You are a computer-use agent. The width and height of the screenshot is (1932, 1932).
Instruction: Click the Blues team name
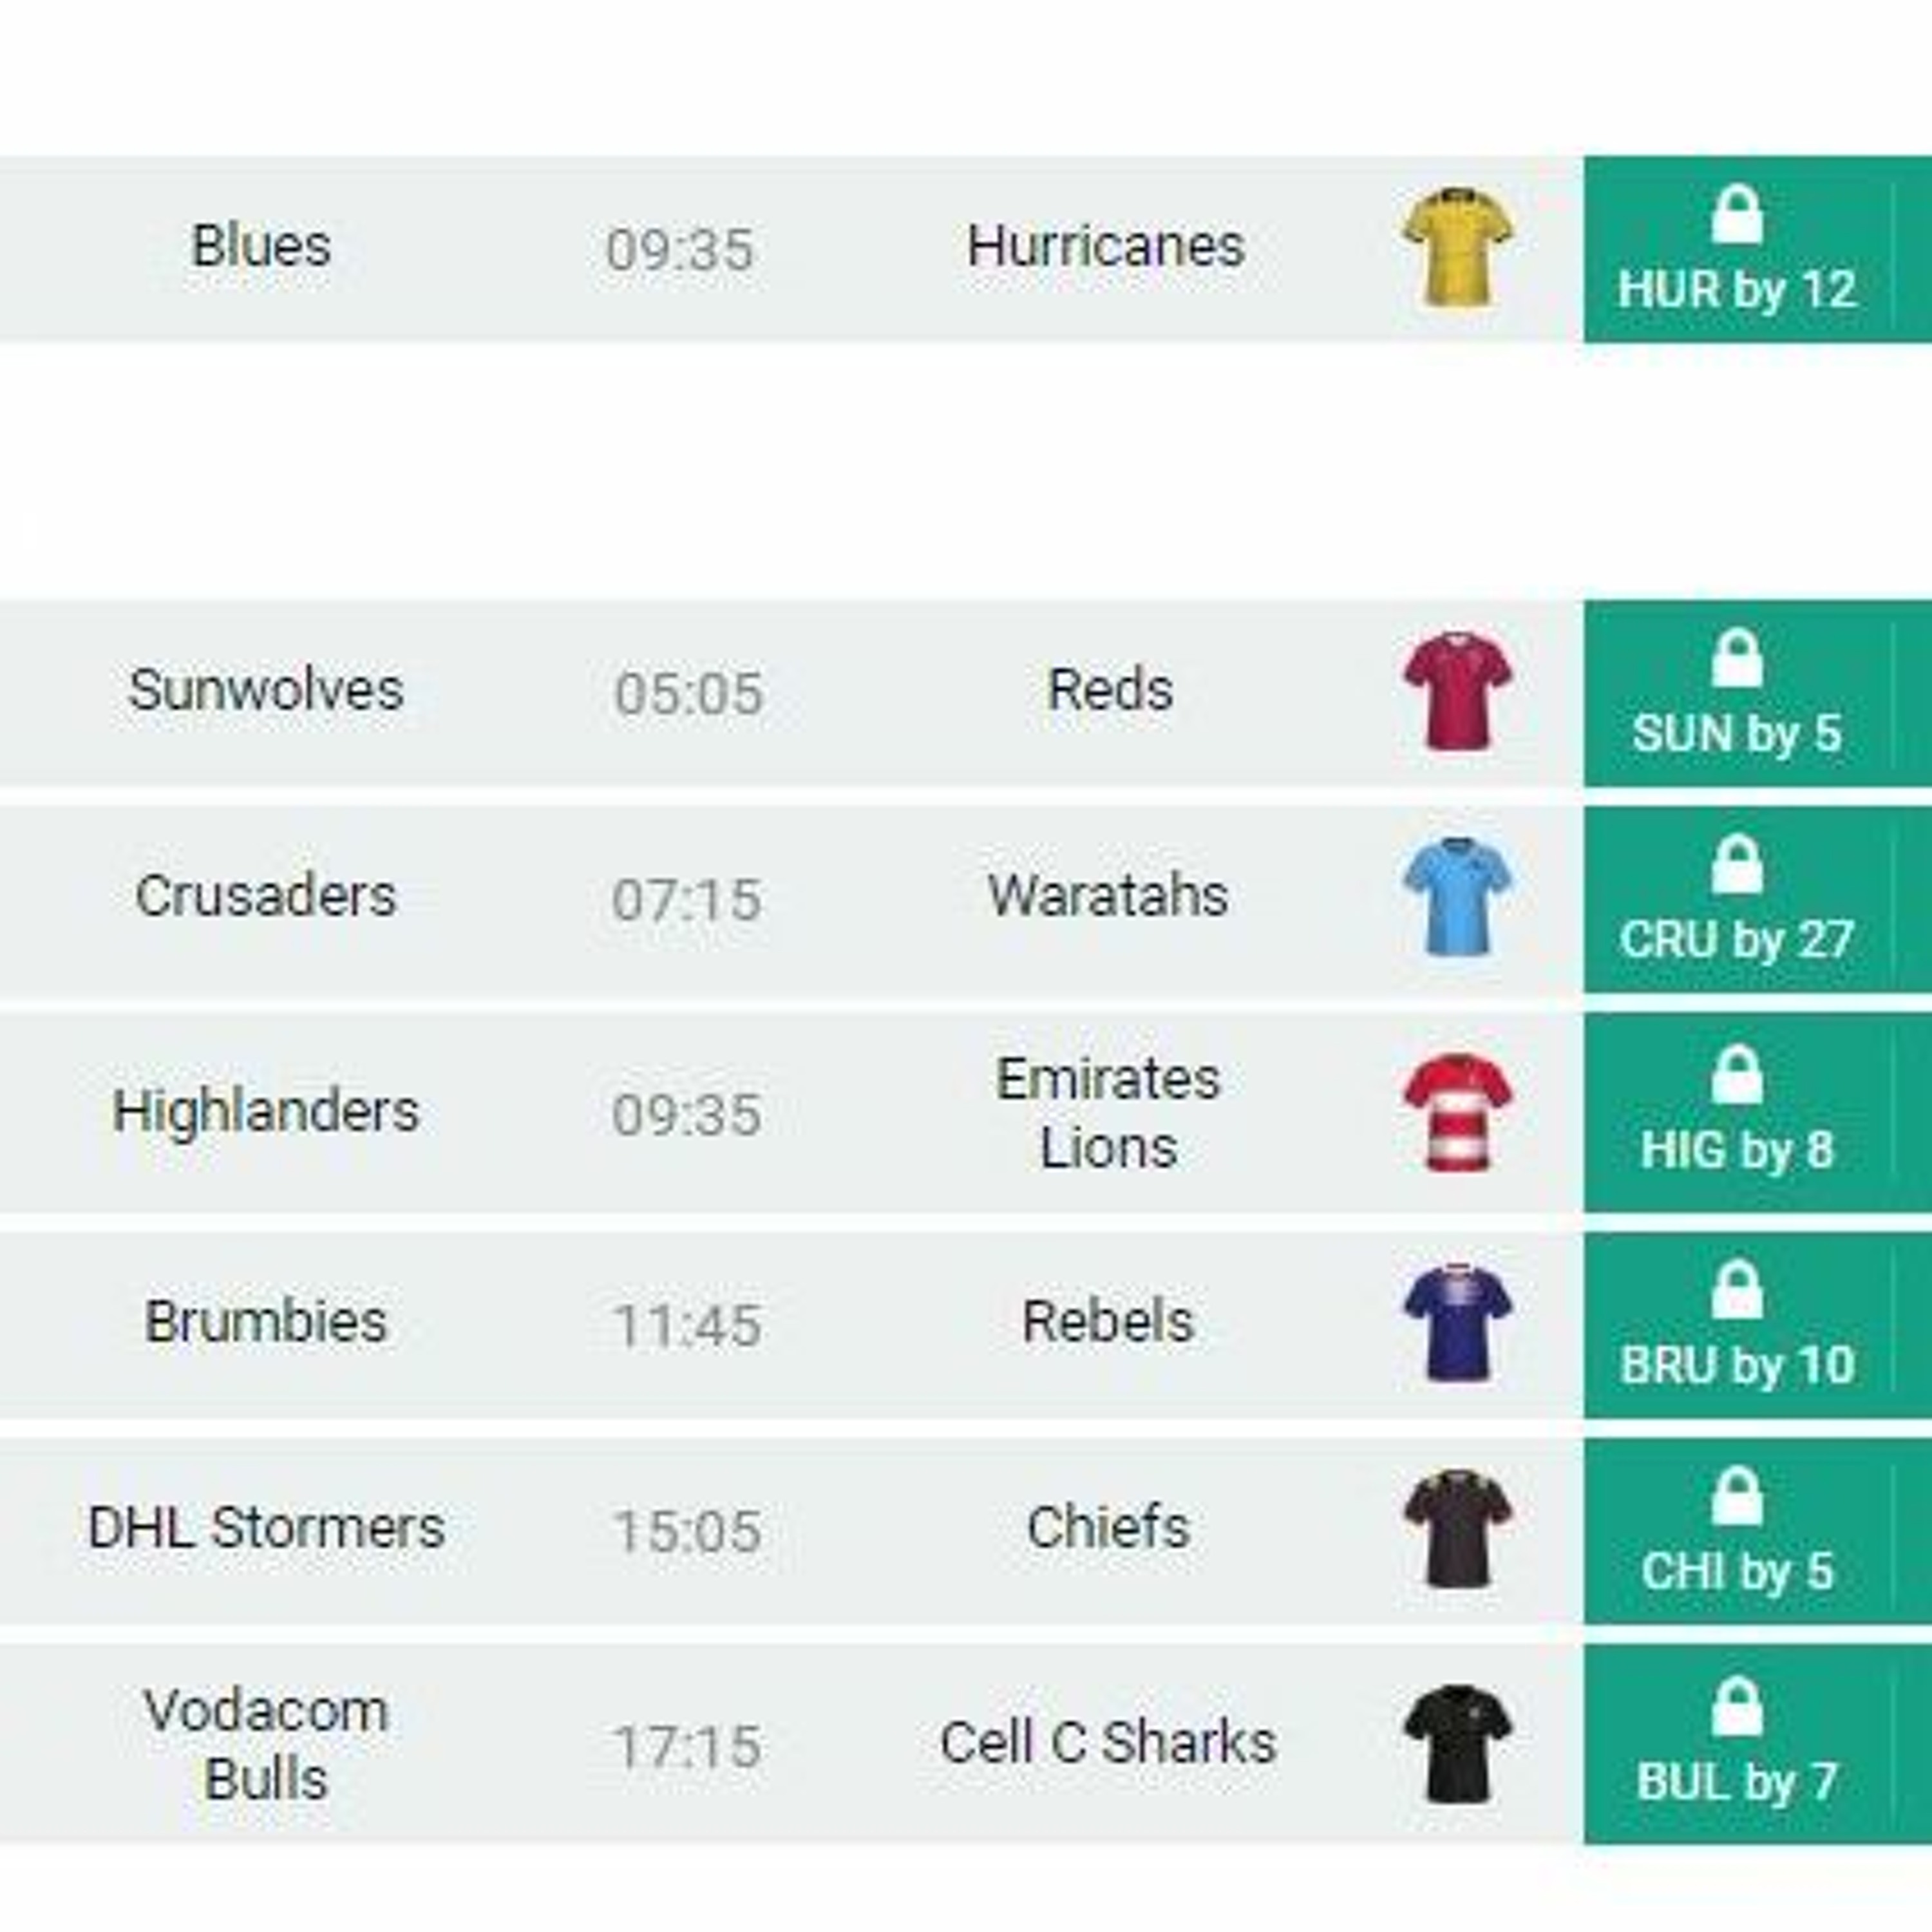click(261, 246)
